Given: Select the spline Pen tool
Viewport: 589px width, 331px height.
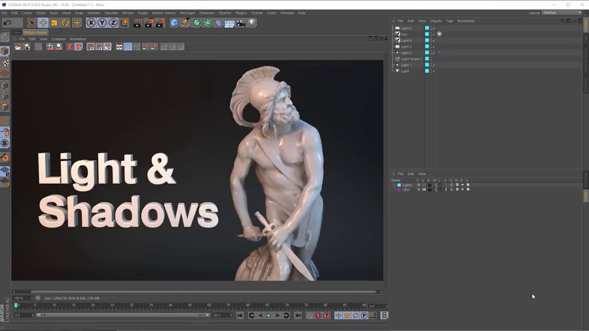Looking at the screenshot, I should (x=185, y=23).
